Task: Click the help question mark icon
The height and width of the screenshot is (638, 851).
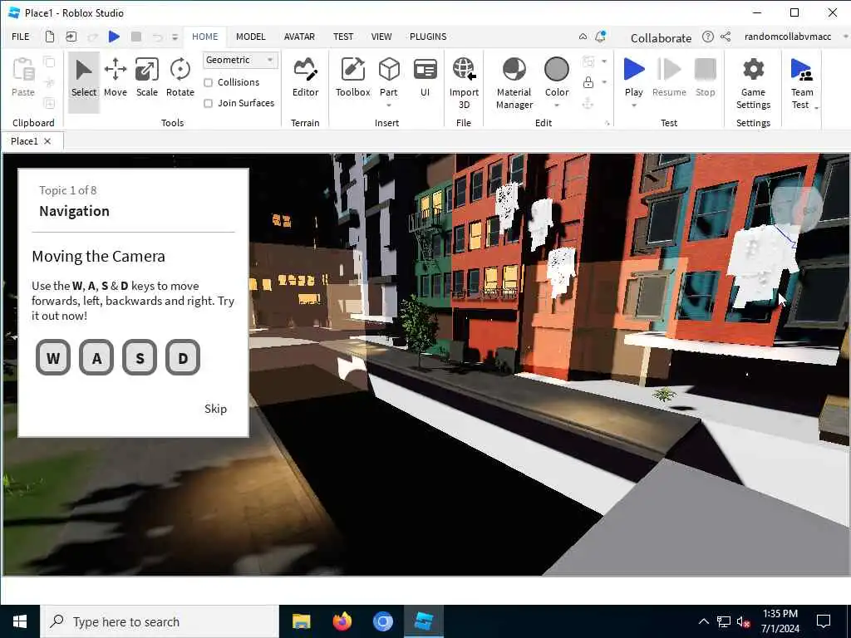Action: pos(708,37)
